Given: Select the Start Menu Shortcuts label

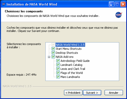Looking at the screenshot, I should point(69,49).
